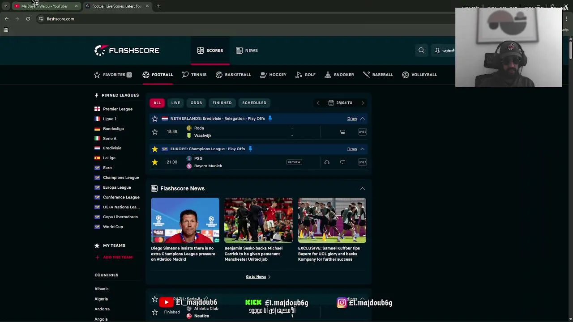Filter matches by LIVE
573x322 pixels.
(175, 103)
